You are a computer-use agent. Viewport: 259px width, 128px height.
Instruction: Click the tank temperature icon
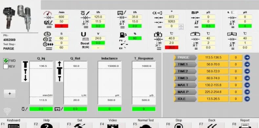[158, 35]
